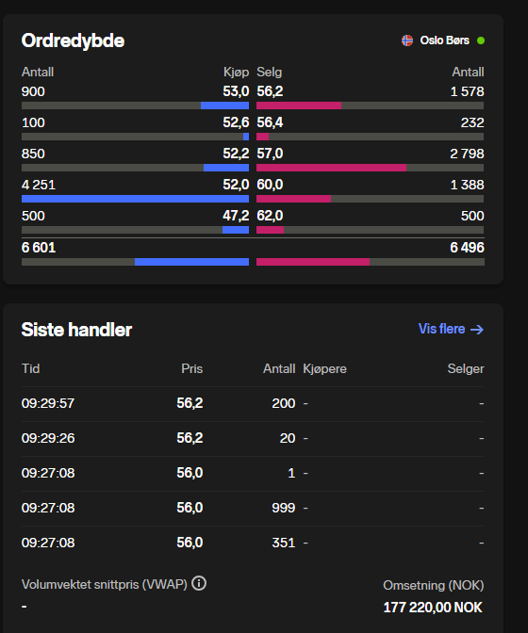Click the blue bar for 4 251 volume
The image size is (528, 633).
click(x=136, y=199)
